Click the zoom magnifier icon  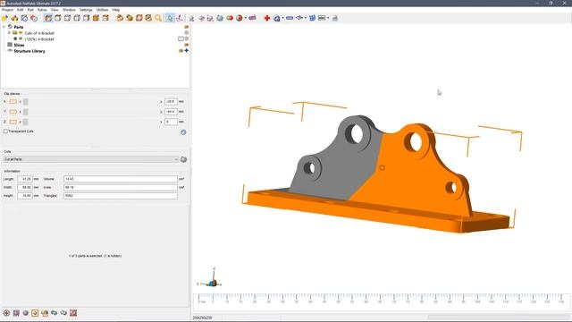(158, 18)
